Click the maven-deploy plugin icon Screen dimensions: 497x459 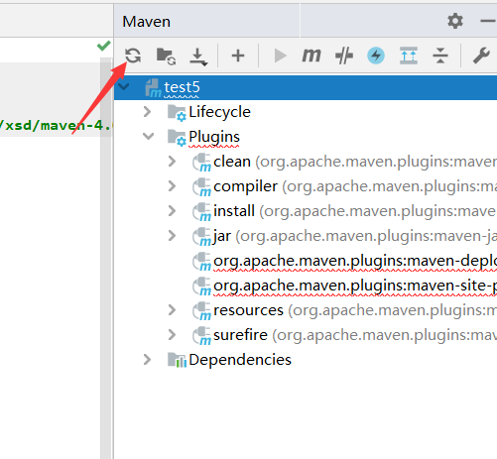click(201, 262)
